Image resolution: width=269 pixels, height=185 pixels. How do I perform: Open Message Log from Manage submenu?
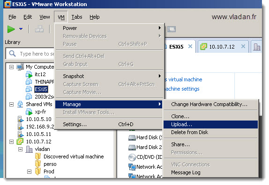click(211, 172)
